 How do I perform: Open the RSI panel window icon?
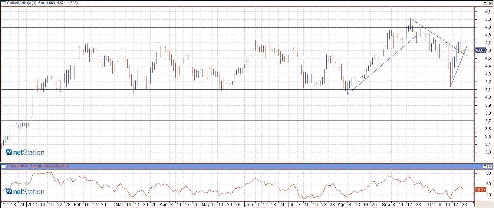pos(3,166)
